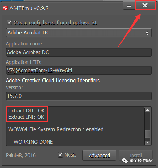Image resolution: width=158 pixels, height=168 pixels.
Task: Click the Version field showing 15.7.0
Action: tap(79, 96)
